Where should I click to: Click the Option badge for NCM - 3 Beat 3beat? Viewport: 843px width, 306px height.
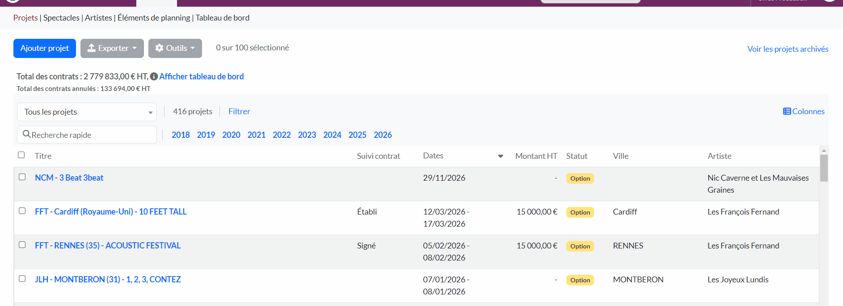(580, 178)
